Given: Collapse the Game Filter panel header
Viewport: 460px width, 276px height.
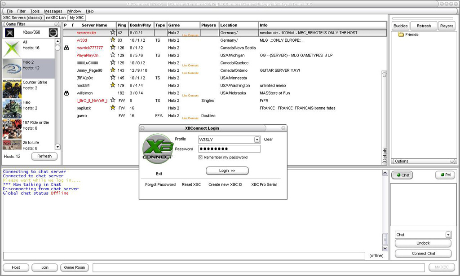Looking at the screenshot, I should [x=31, y=24].
